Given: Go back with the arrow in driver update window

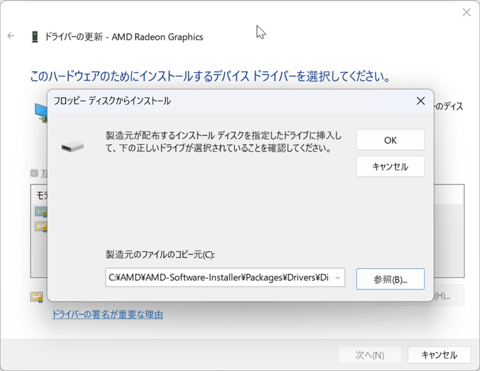Looking at the screenshot, I should click(11, 36).
